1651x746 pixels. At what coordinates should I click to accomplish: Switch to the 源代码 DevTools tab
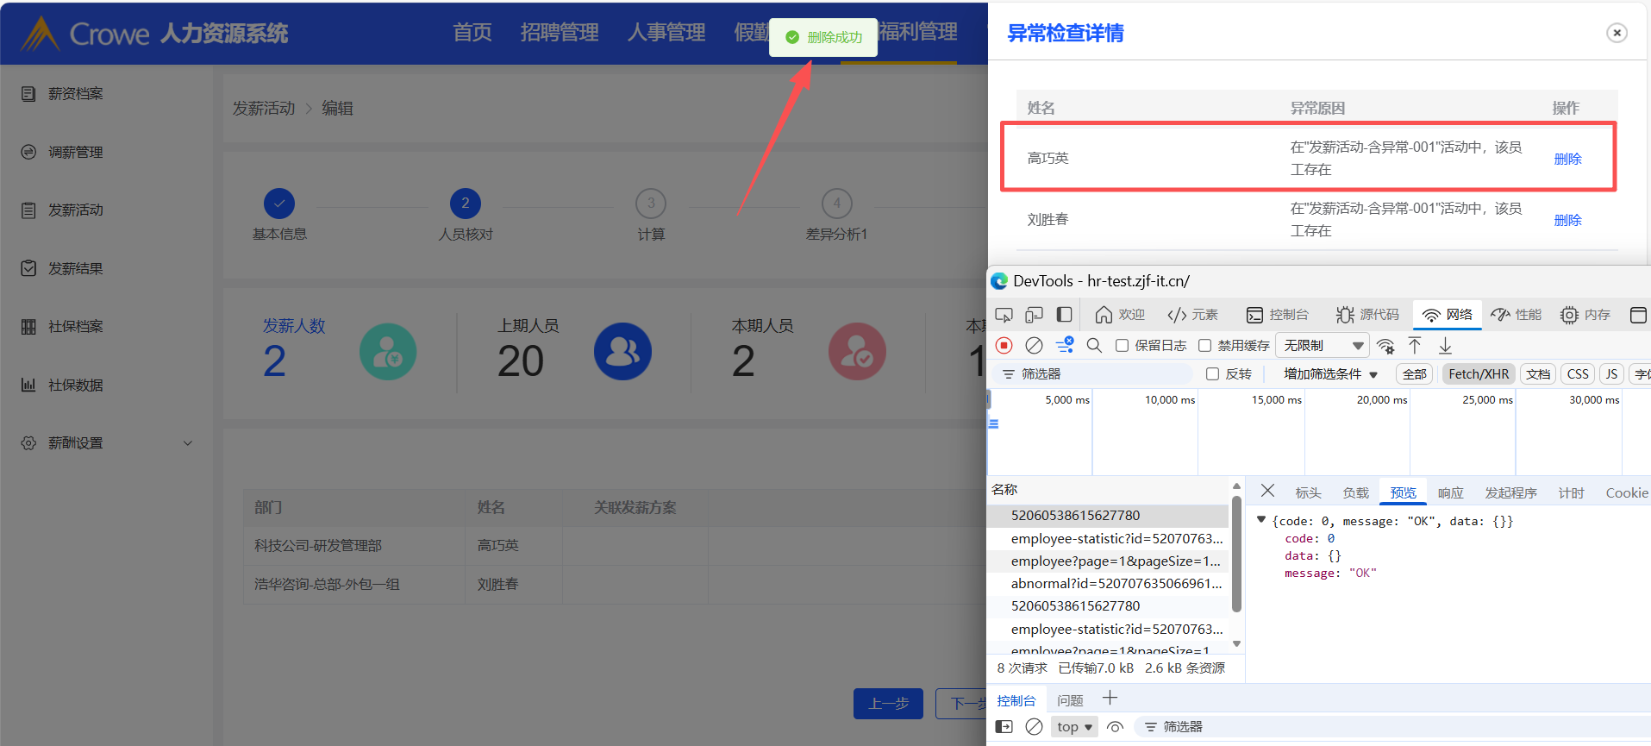[1367, 315]
